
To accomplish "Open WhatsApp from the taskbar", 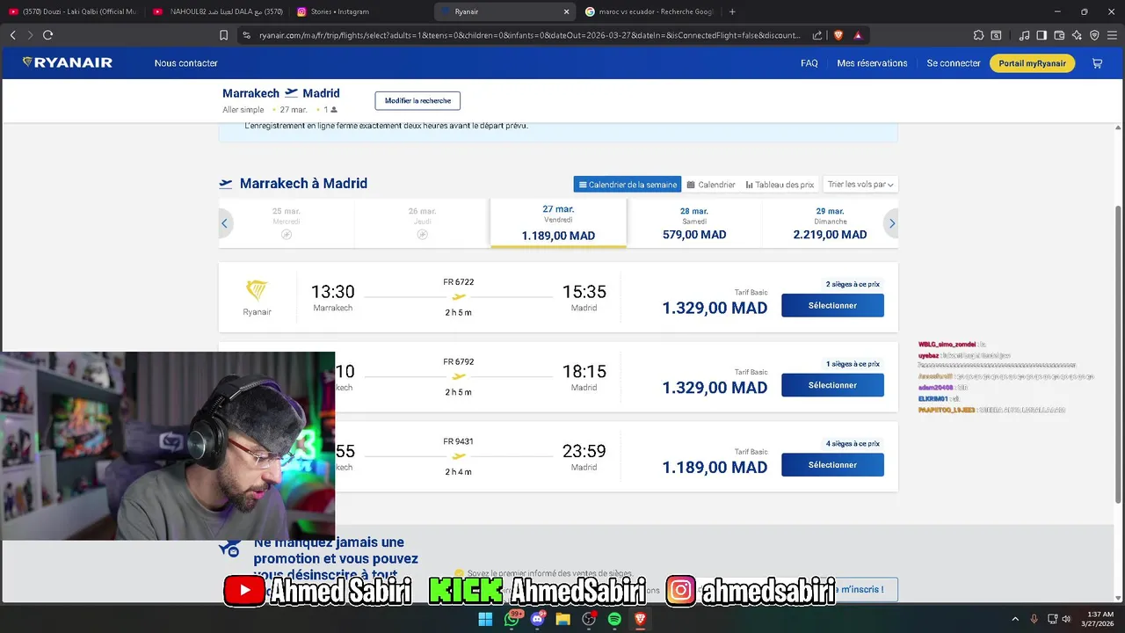I will tap(512, 619).
